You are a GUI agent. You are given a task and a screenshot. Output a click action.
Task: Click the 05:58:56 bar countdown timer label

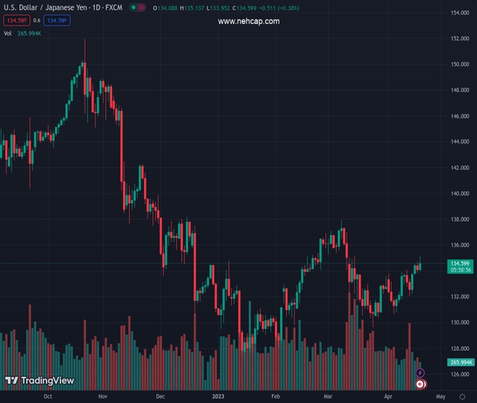[460, 270]
